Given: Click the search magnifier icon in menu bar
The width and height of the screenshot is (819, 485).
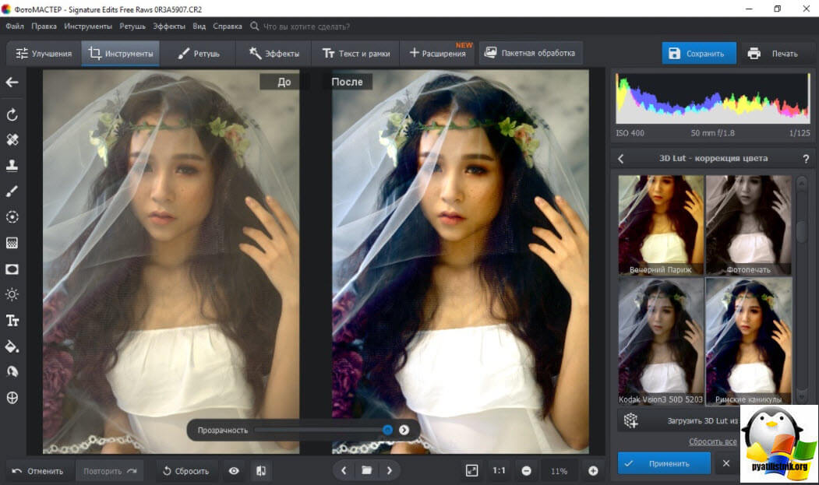Looking at the screenshot, I should 254,26.
